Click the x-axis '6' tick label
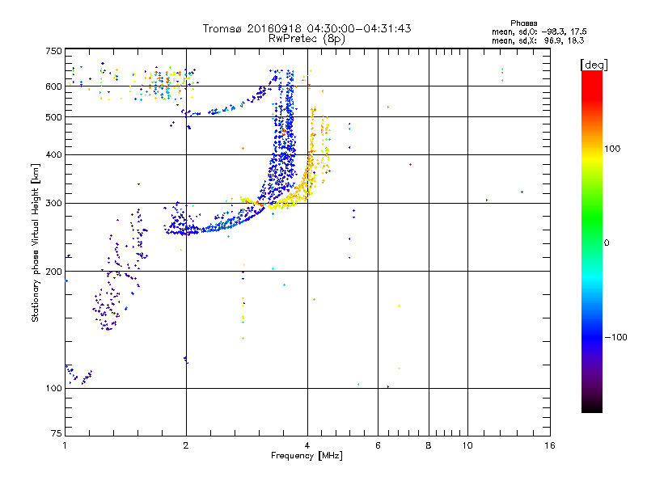The width and height of the screenshot is (647, 485). tap(378, 445)
